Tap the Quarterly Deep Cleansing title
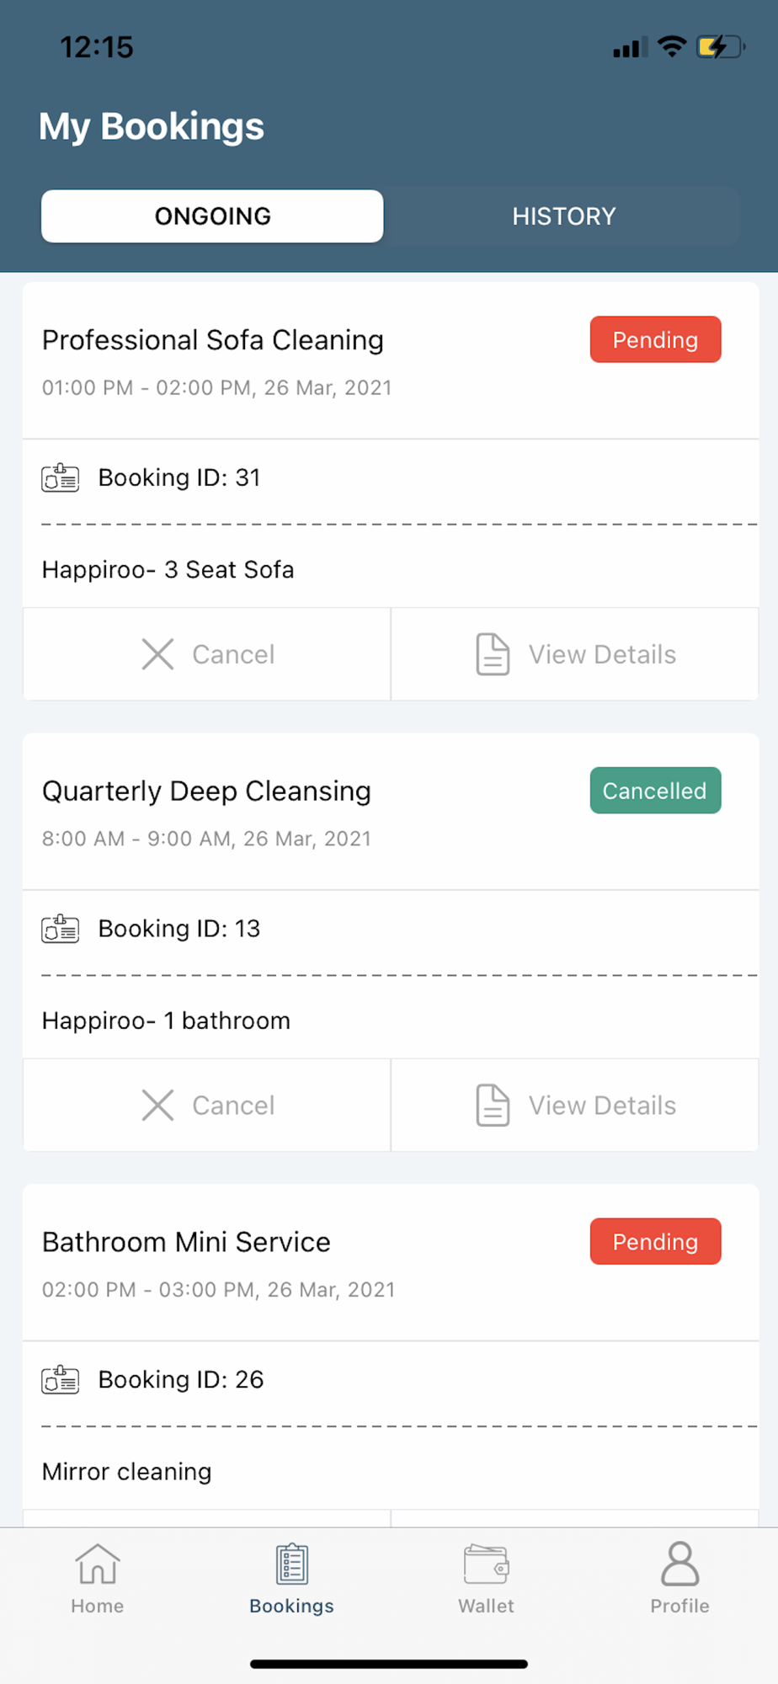The width and height of the screenshot is (778, 1684). 206,791
